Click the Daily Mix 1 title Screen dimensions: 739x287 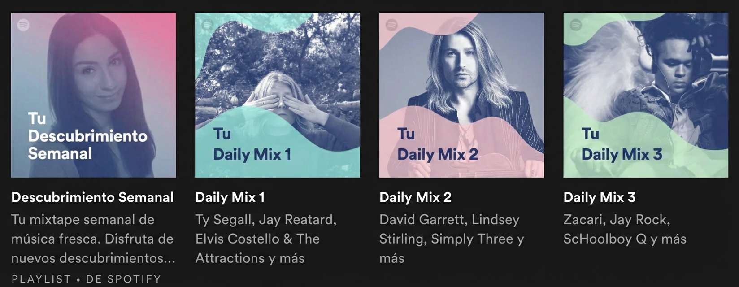230,197
